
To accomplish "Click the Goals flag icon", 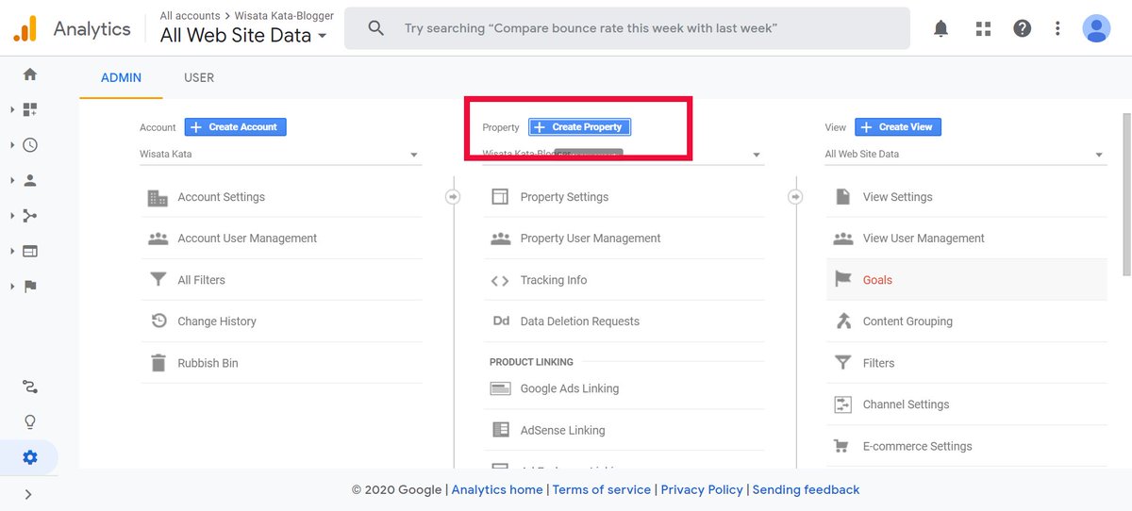I will point(842,280).
